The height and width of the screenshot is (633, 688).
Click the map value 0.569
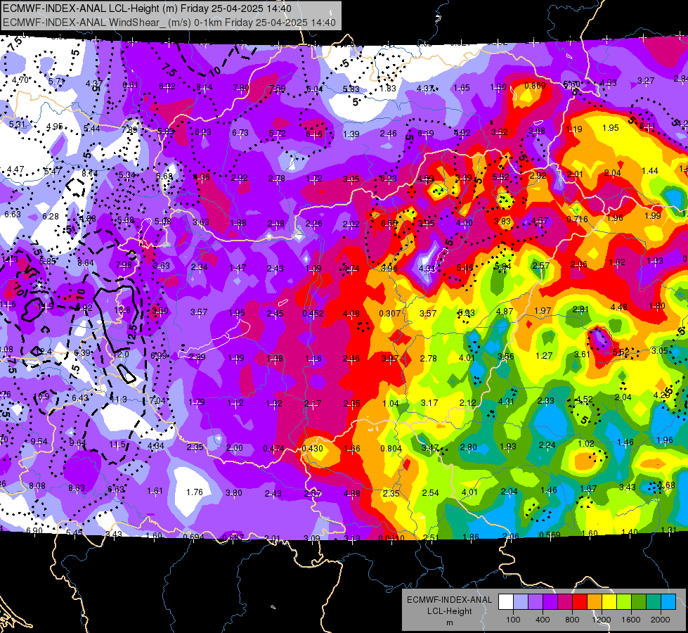[550, 535]
